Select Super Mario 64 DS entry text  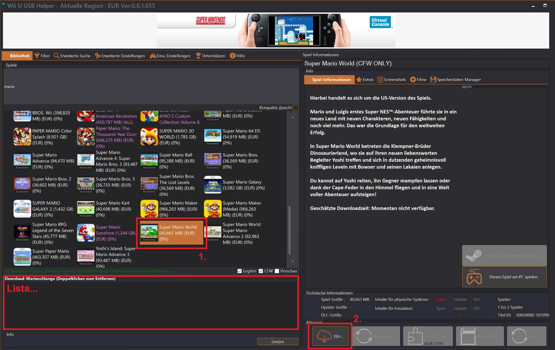(x=241, y=137)
